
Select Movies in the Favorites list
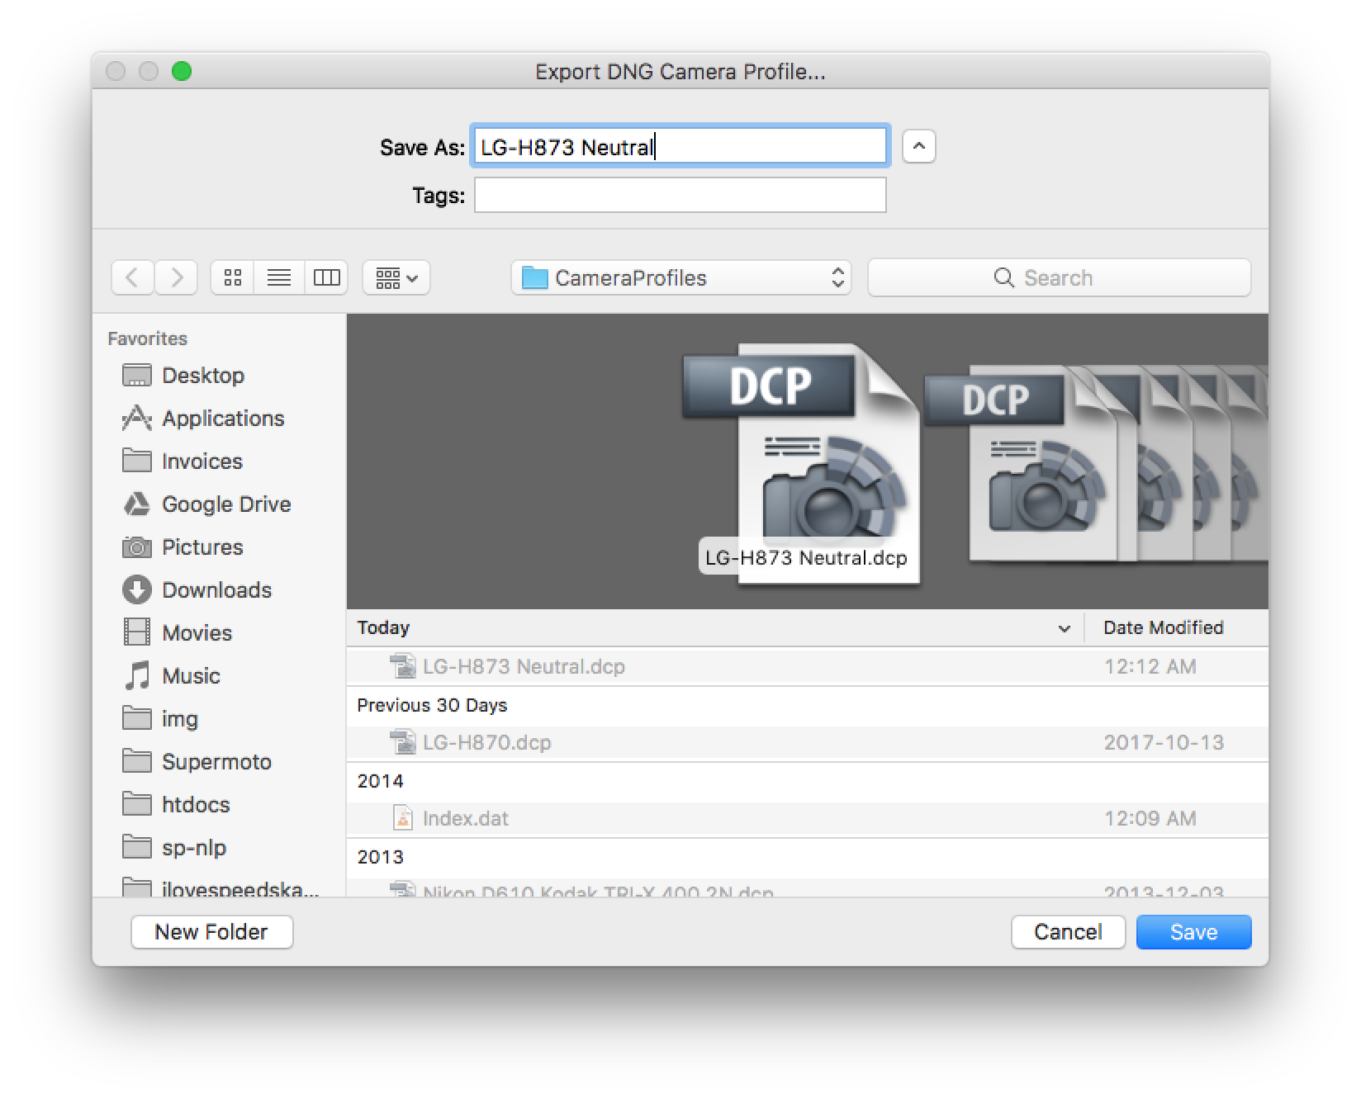[177, 633]
